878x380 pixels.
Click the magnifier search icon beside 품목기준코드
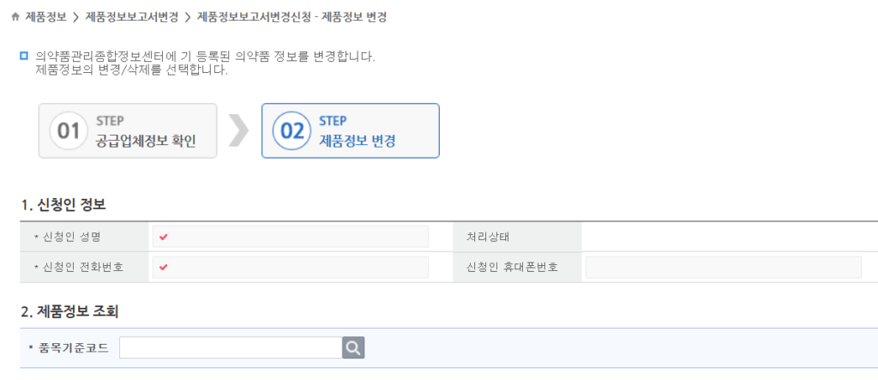click(x=353, y=347)
